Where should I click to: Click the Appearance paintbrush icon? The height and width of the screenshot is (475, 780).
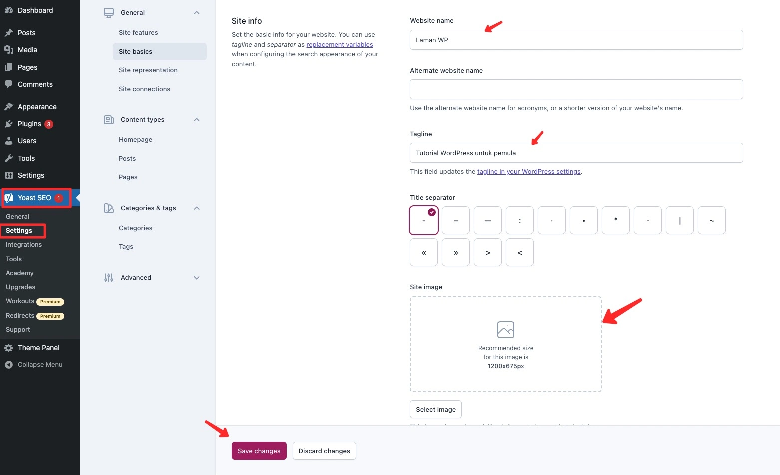click(x=9, y=107)
